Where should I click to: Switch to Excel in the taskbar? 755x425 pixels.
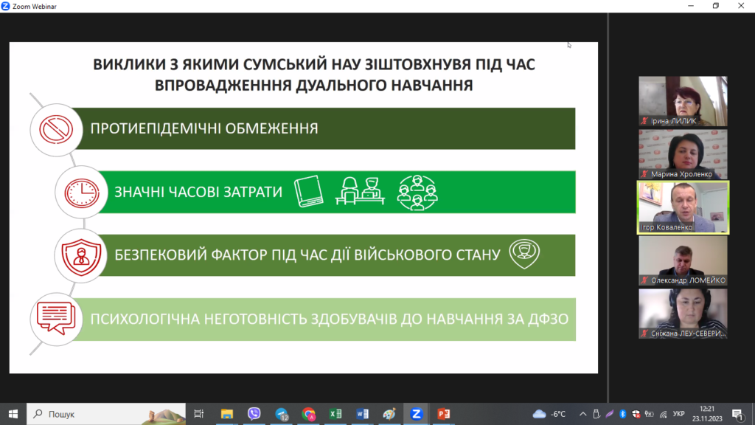point(335,414)
